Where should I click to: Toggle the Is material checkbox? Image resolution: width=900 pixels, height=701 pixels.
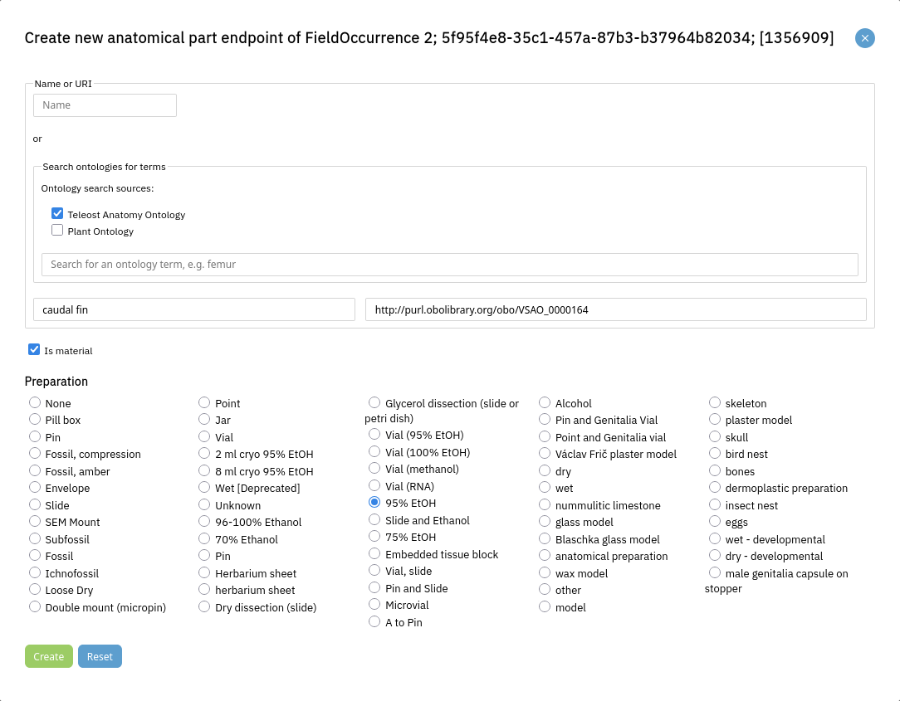point(34,350)
